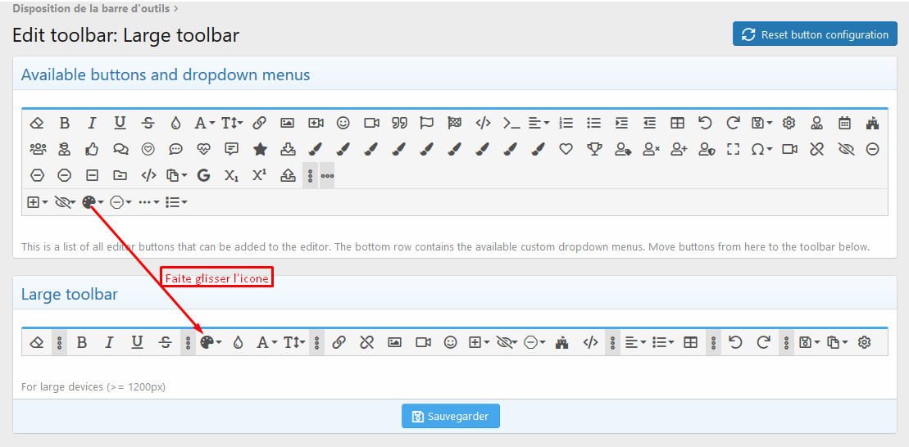Open the plus-box dropdown in Large toolbar
Image resolution: width=909 pixels, height=447 pixels.
[x=479, y=343]
